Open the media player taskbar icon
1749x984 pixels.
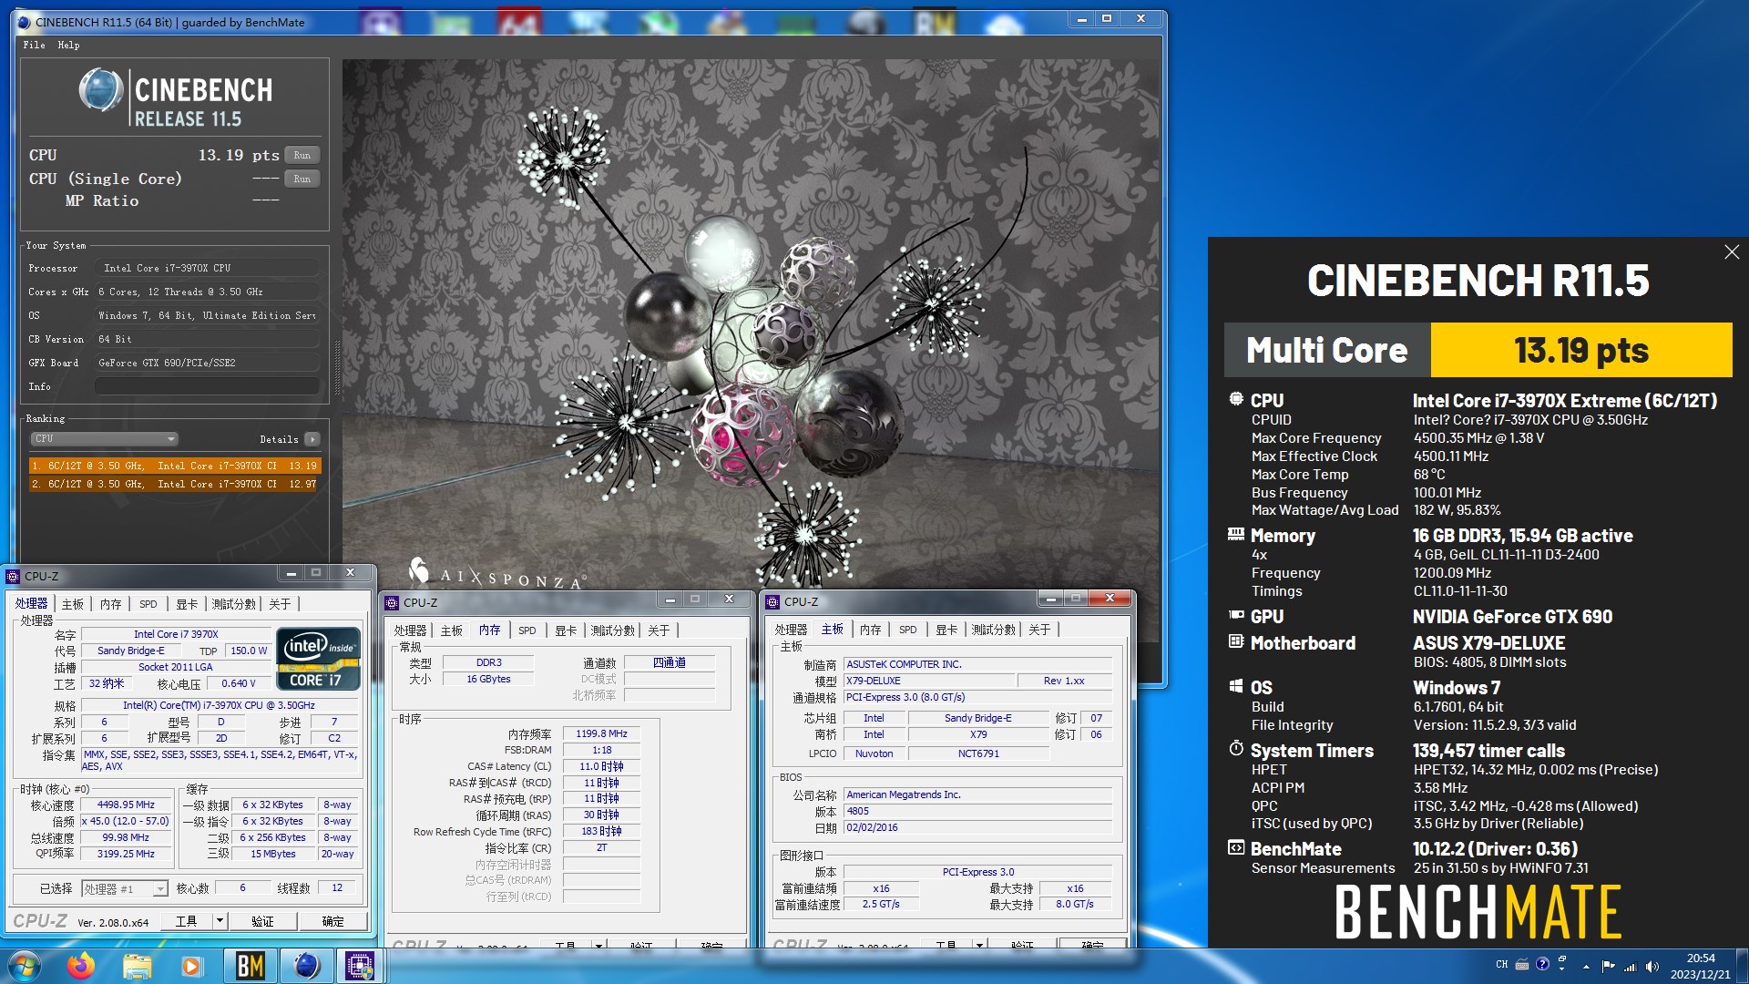coord(191,966)
